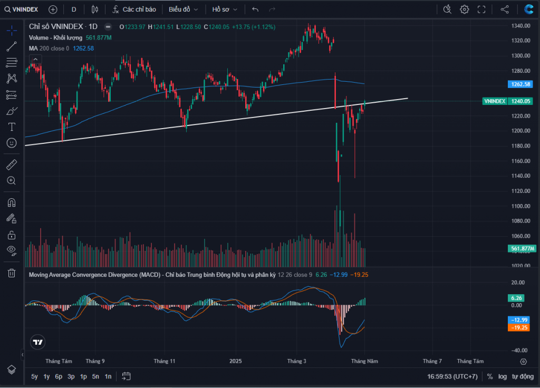
Task: Open chart settings gear in top bar
Action: (x=464, y=9)
